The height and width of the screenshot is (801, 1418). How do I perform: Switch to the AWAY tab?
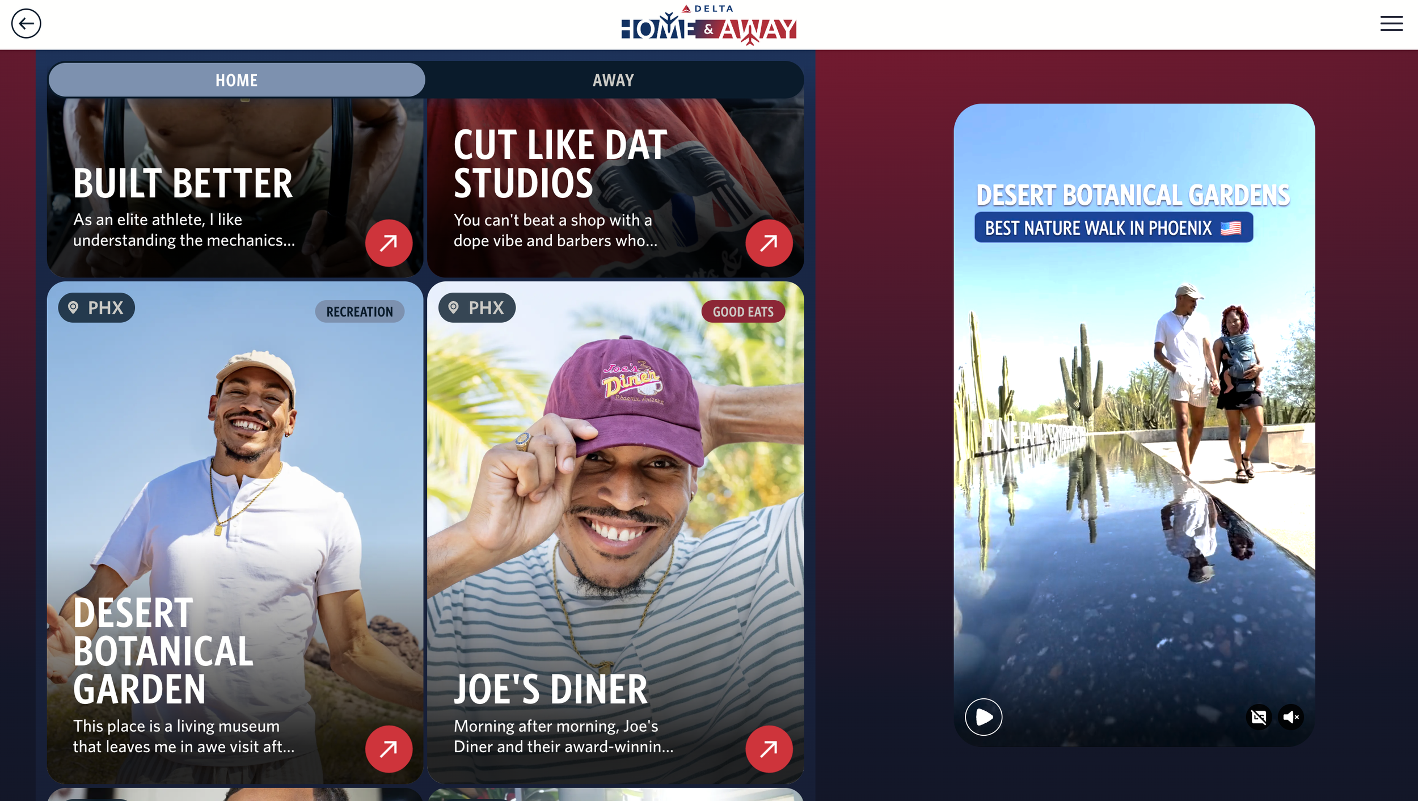(613, 80)
